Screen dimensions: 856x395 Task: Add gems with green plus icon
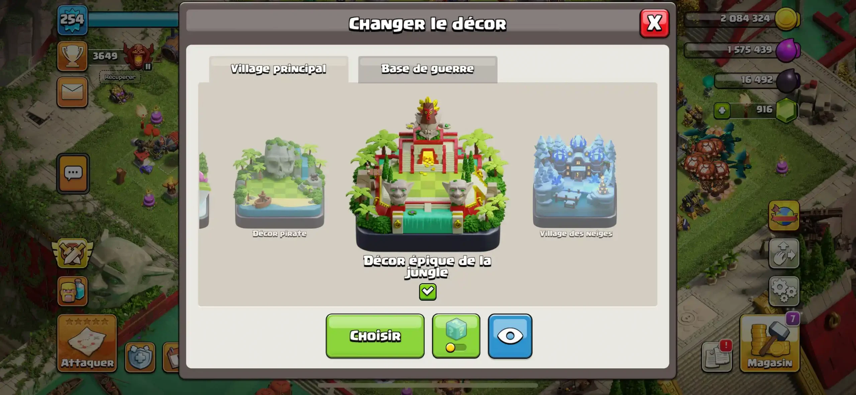point(722,111)
